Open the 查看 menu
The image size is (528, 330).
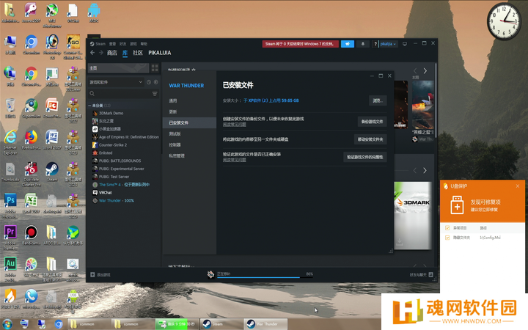tap(112, 44)
